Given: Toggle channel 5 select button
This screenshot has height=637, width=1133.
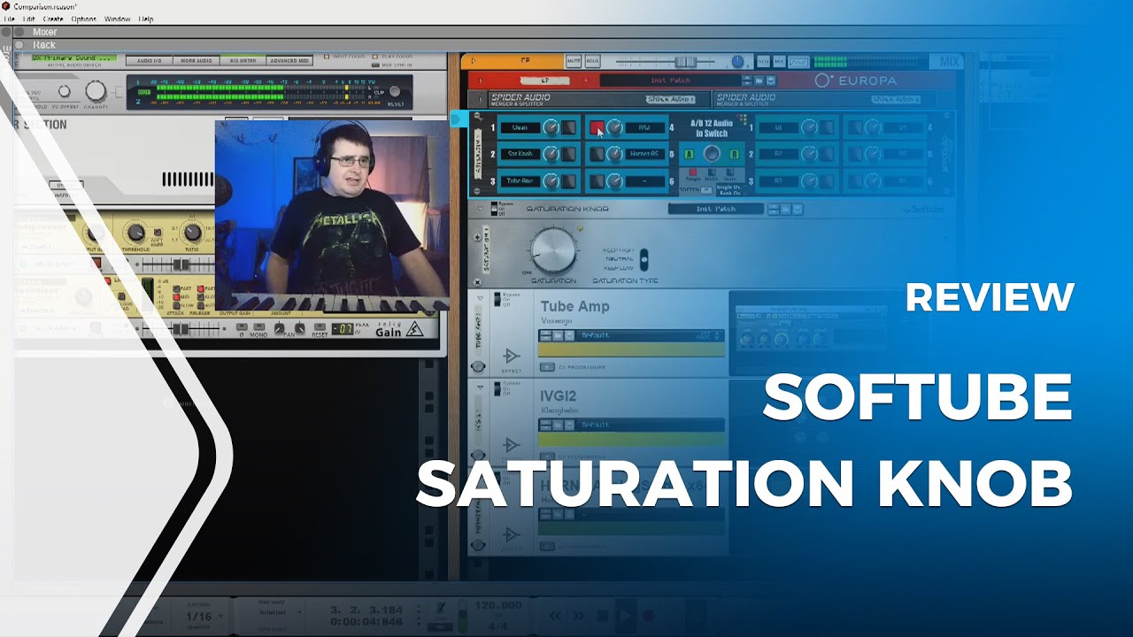Looking at the screenshot, I should click(x=597, y=154).
